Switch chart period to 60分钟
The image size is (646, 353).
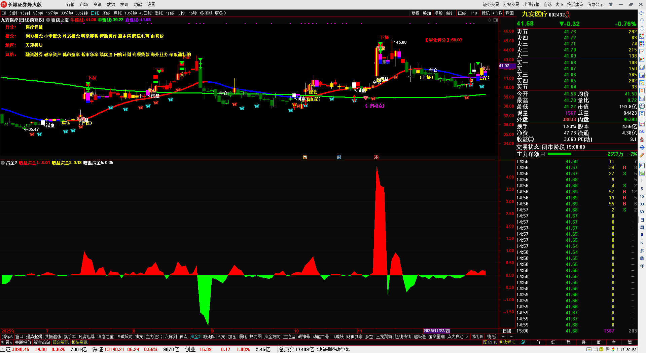pyautogui.click(x=81, y=13)
